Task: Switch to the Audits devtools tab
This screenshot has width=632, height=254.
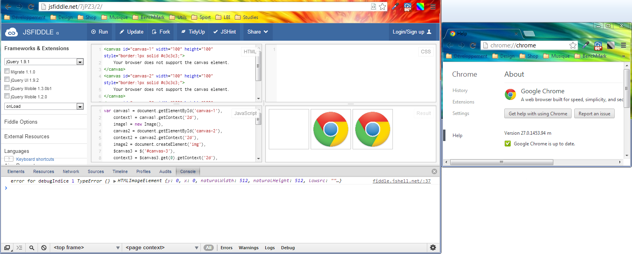Action: click(x=165, y=171)
